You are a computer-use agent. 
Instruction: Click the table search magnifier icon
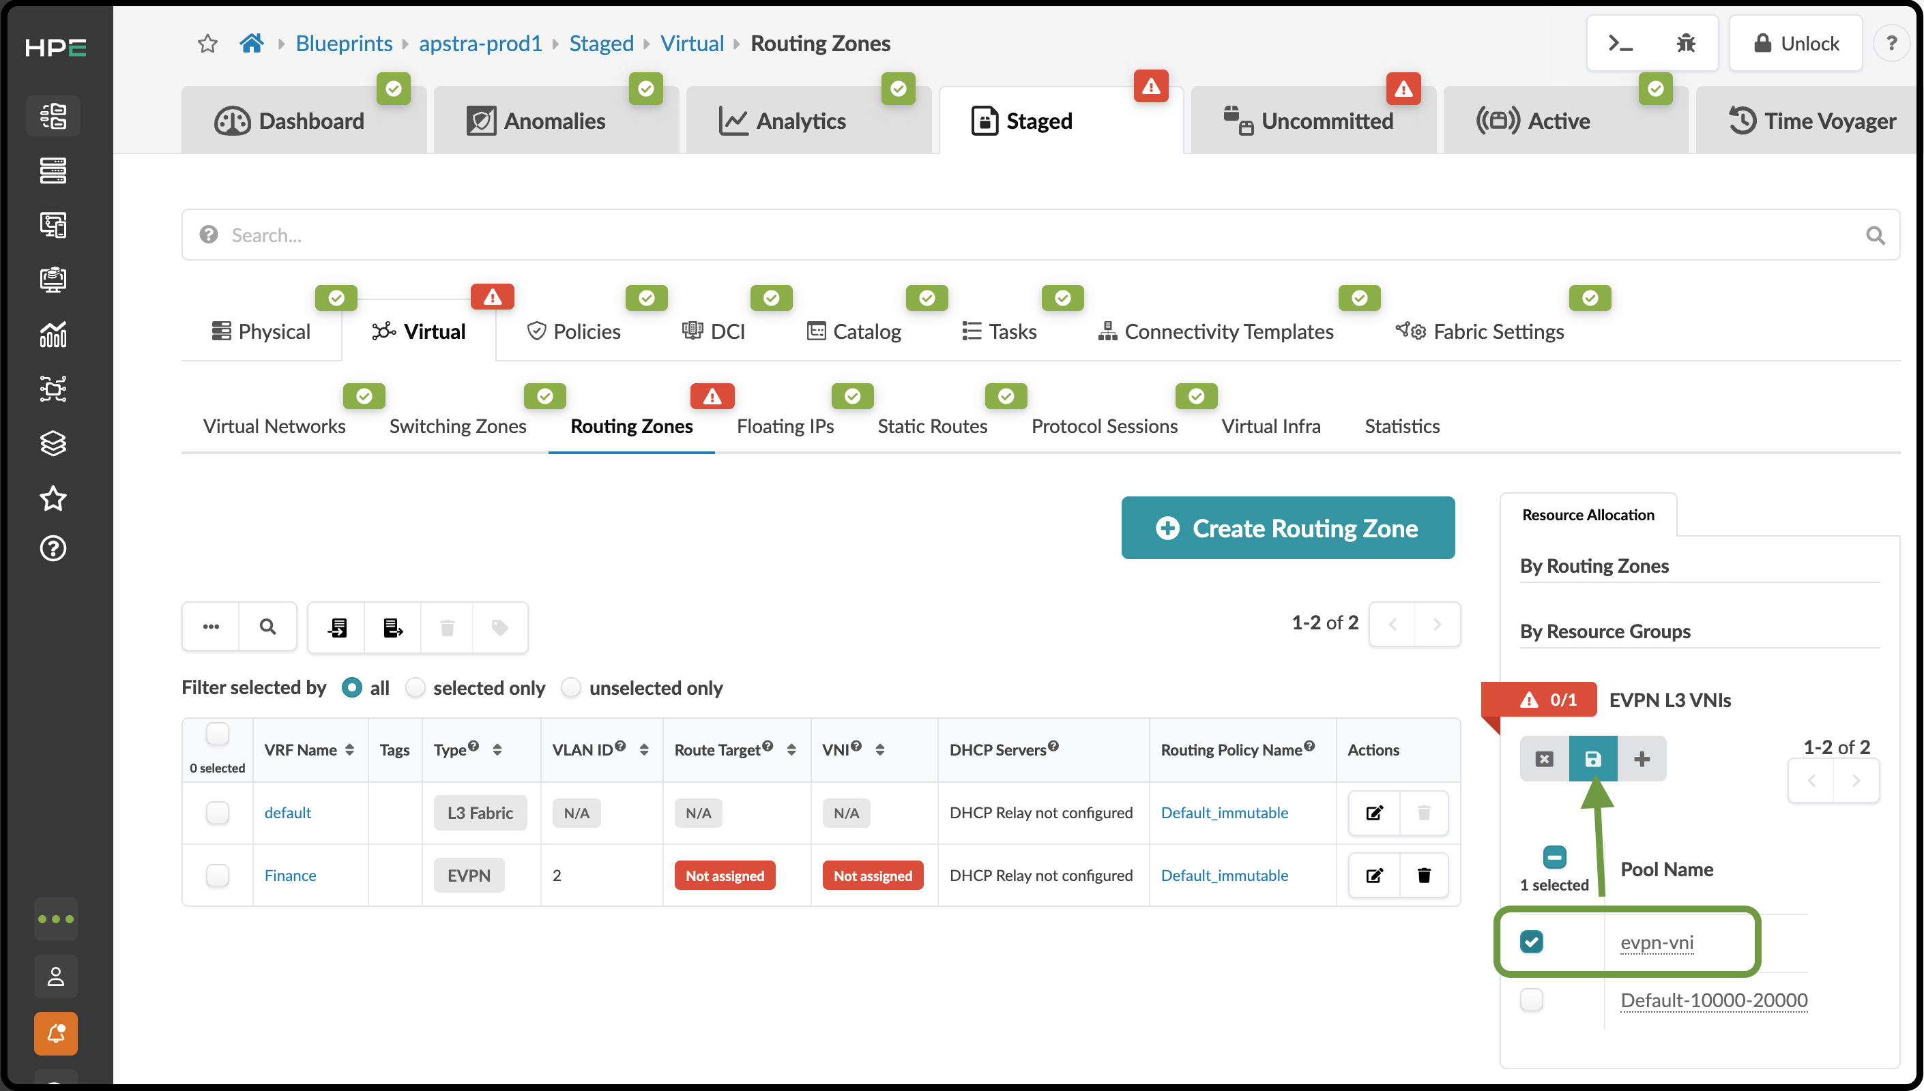267,627
